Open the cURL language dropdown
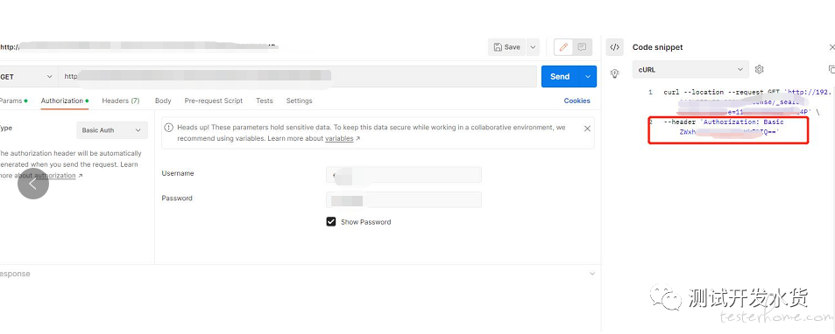The height and width of the screenshot is (334, 835). point(690,70)
